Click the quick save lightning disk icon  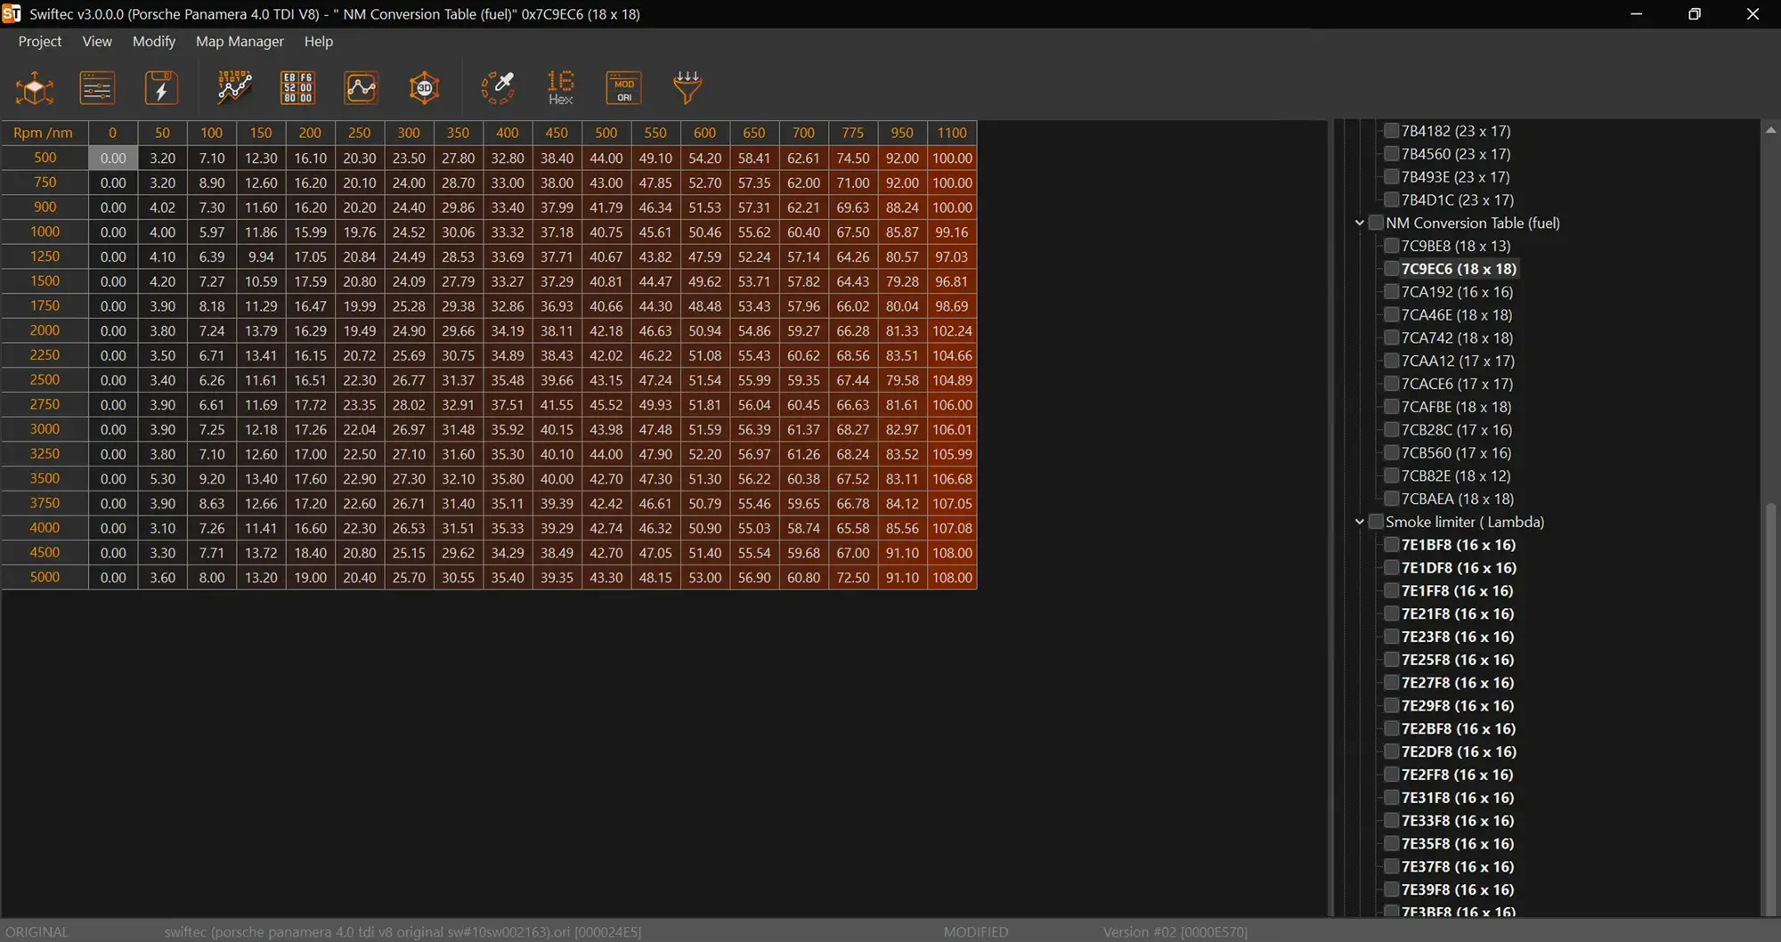pos(161,88)
